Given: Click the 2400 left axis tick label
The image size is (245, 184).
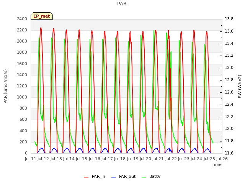Looking at the screenshot, I should 22,19.
